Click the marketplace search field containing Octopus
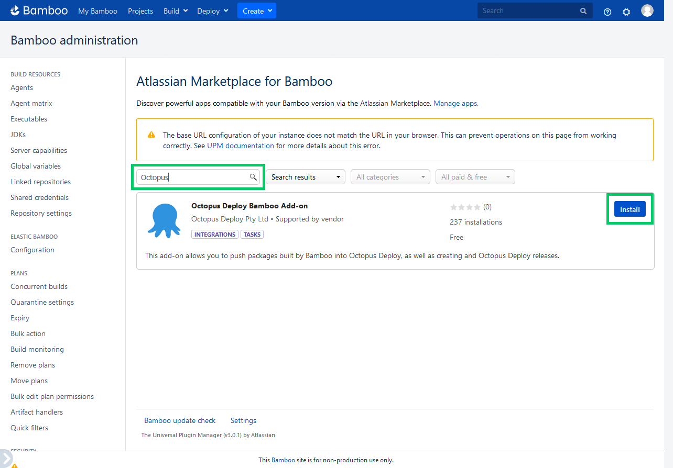 pos(199,177)
